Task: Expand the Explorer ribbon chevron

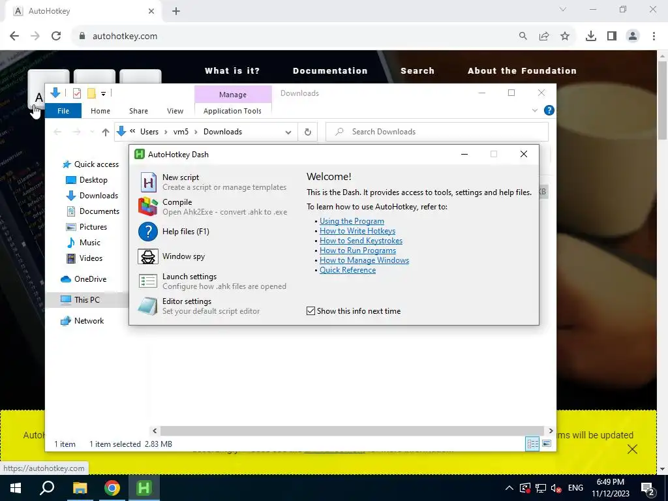Action: (x=535, y=111)
